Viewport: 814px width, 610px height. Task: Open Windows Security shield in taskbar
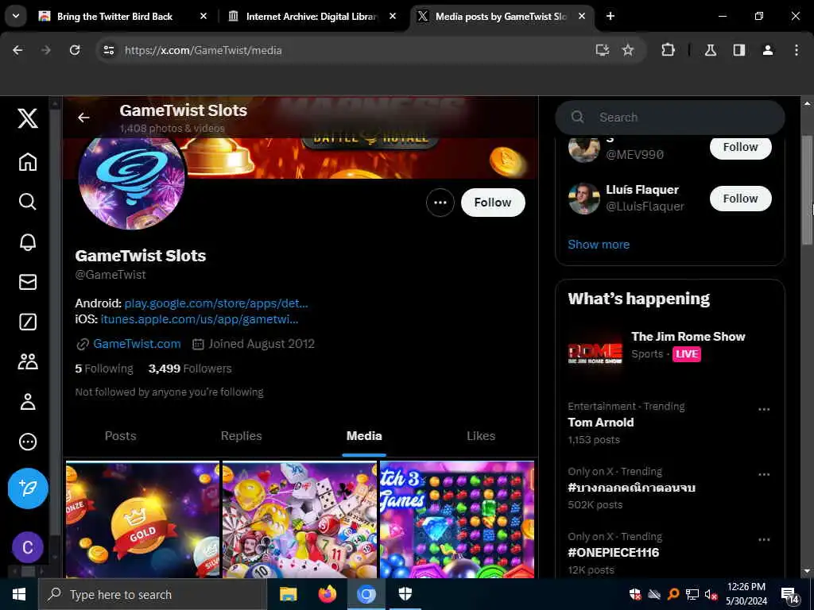point(405,594)
